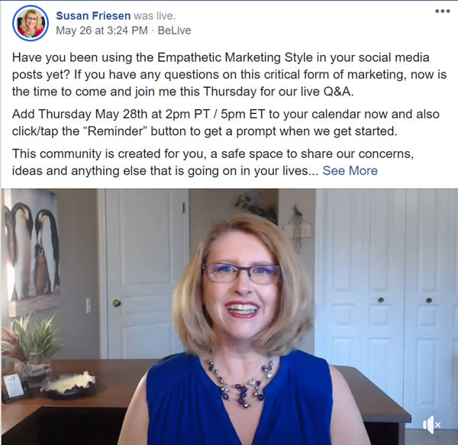The width and height of the screenshot is (458, 445).
Task: Click the Empathetic Marketing Style paragraph
Action: pos(229,75)
